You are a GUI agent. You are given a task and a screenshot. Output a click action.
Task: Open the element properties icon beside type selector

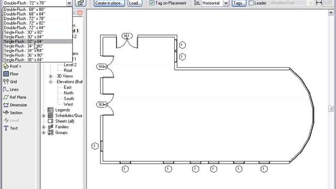click(80, 3)
